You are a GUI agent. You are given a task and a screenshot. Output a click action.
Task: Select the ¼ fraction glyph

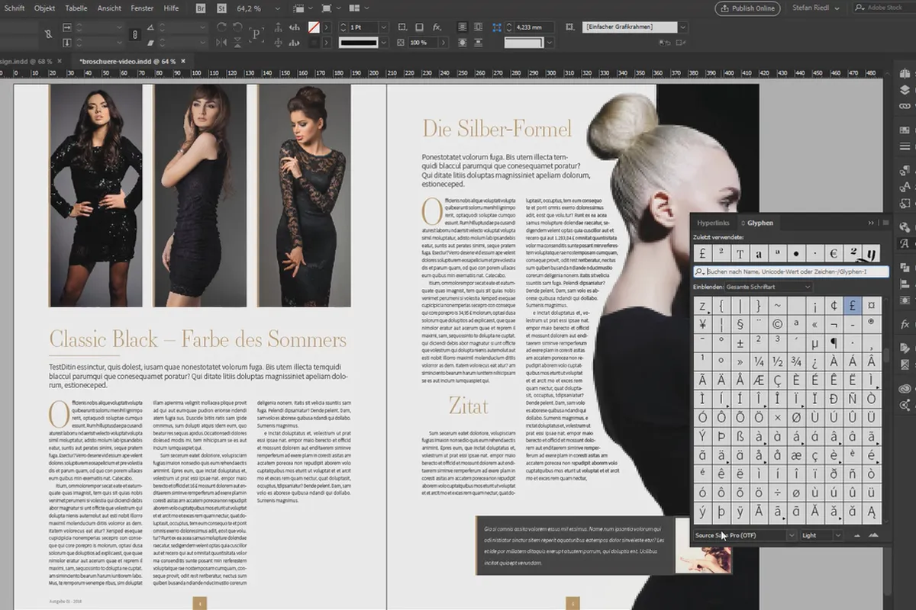(x=758, y=361)
